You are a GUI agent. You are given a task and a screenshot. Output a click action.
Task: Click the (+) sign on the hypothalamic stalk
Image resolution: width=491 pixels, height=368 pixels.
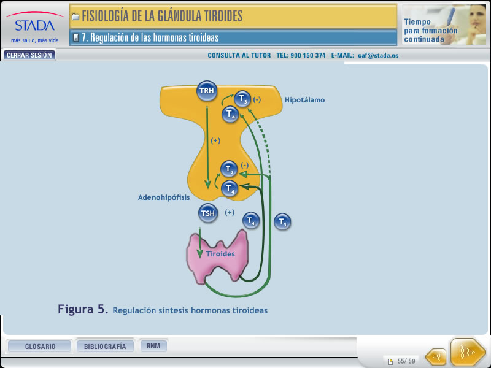point(215,141)
